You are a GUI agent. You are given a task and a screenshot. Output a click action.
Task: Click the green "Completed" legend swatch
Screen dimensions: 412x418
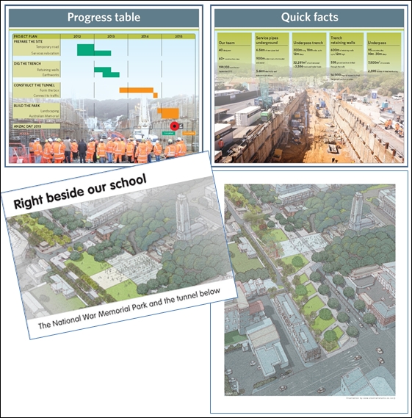coord(168,133)
